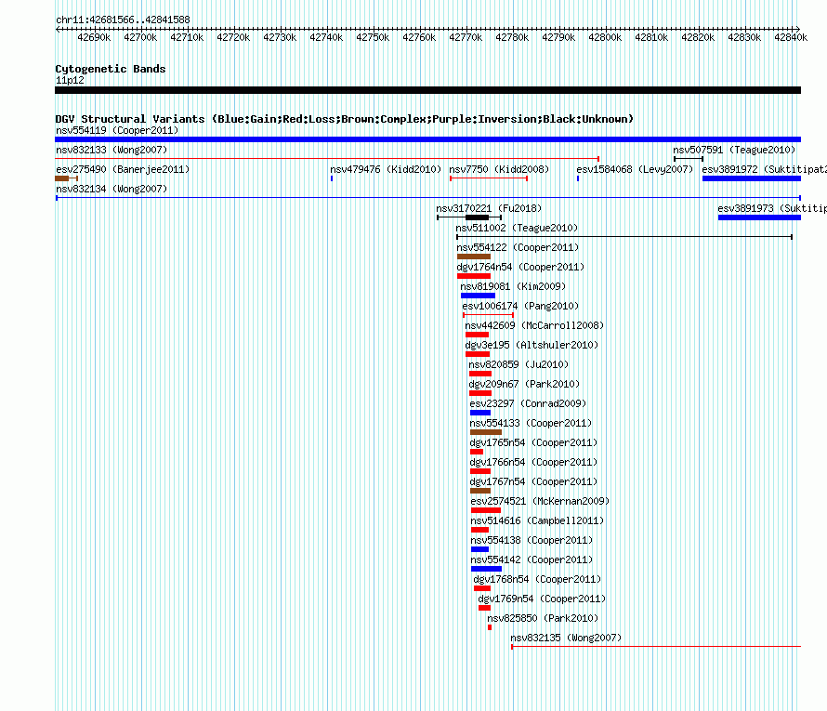
Task: Click blue bar under nsv554138
Action: pyautogui.click(x=480, y=549)
